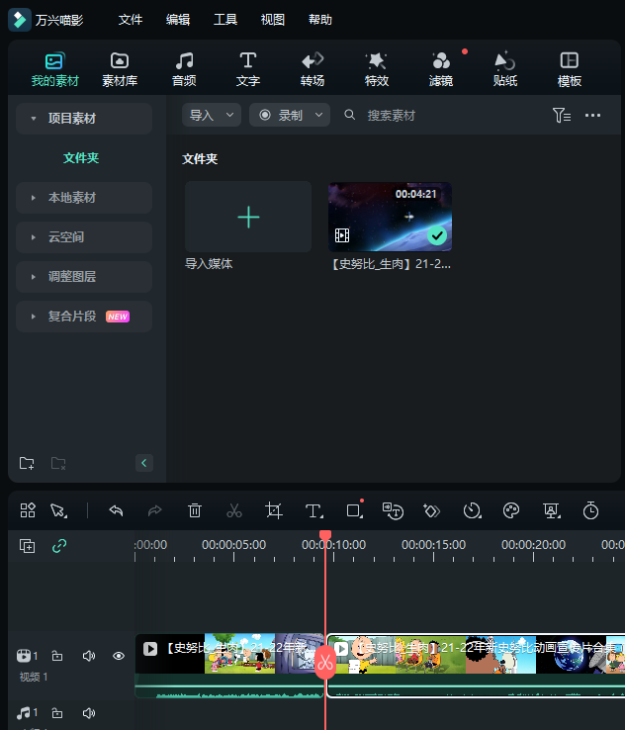This screenshot has height=730, width=625.
Task: Click the mask rectangle tool icon
Action: (354, 510)
